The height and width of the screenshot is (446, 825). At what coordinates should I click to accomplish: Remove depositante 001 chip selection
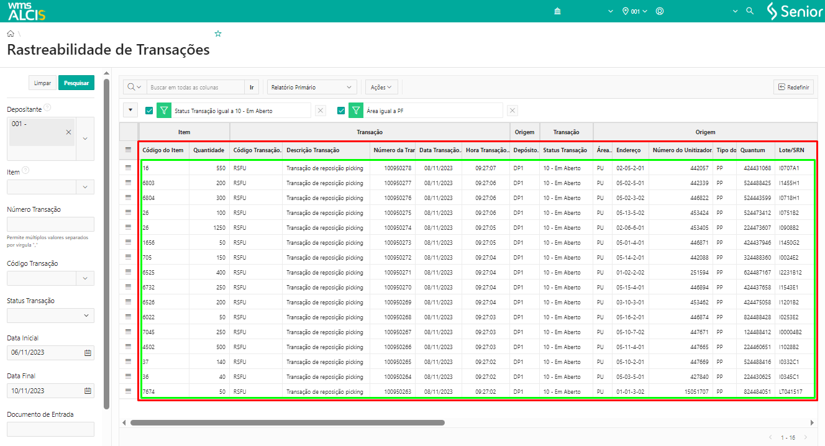pyautogui.click(x=68, y=132)
